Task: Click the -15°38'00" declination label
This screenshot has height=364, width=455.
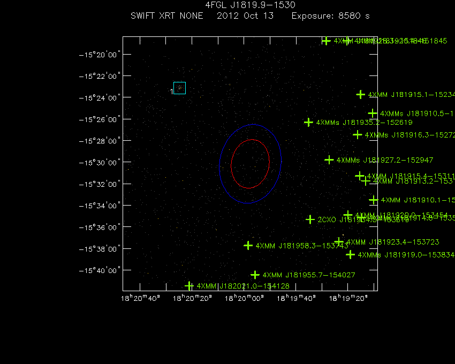Action: pos(100,249)
